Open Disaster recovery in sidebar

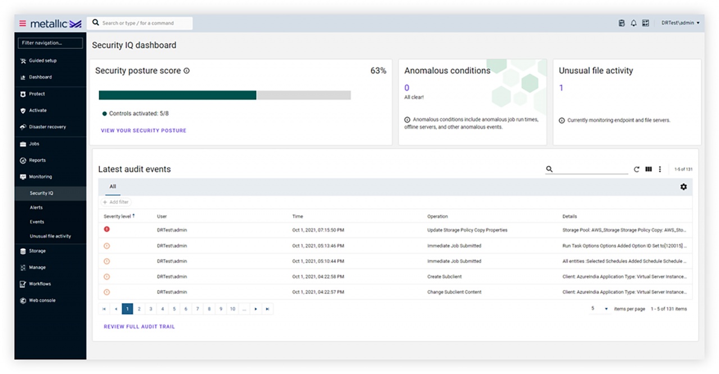47,127
